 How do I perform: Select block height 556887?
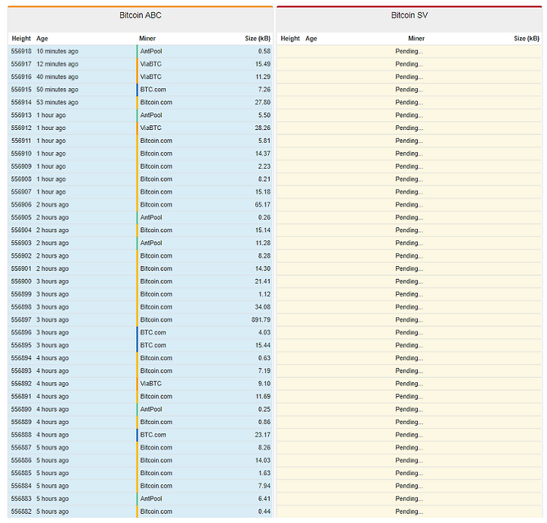[21, 448]
